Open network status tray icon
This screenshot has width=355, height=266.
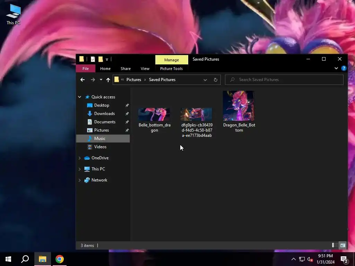[302, 259]
